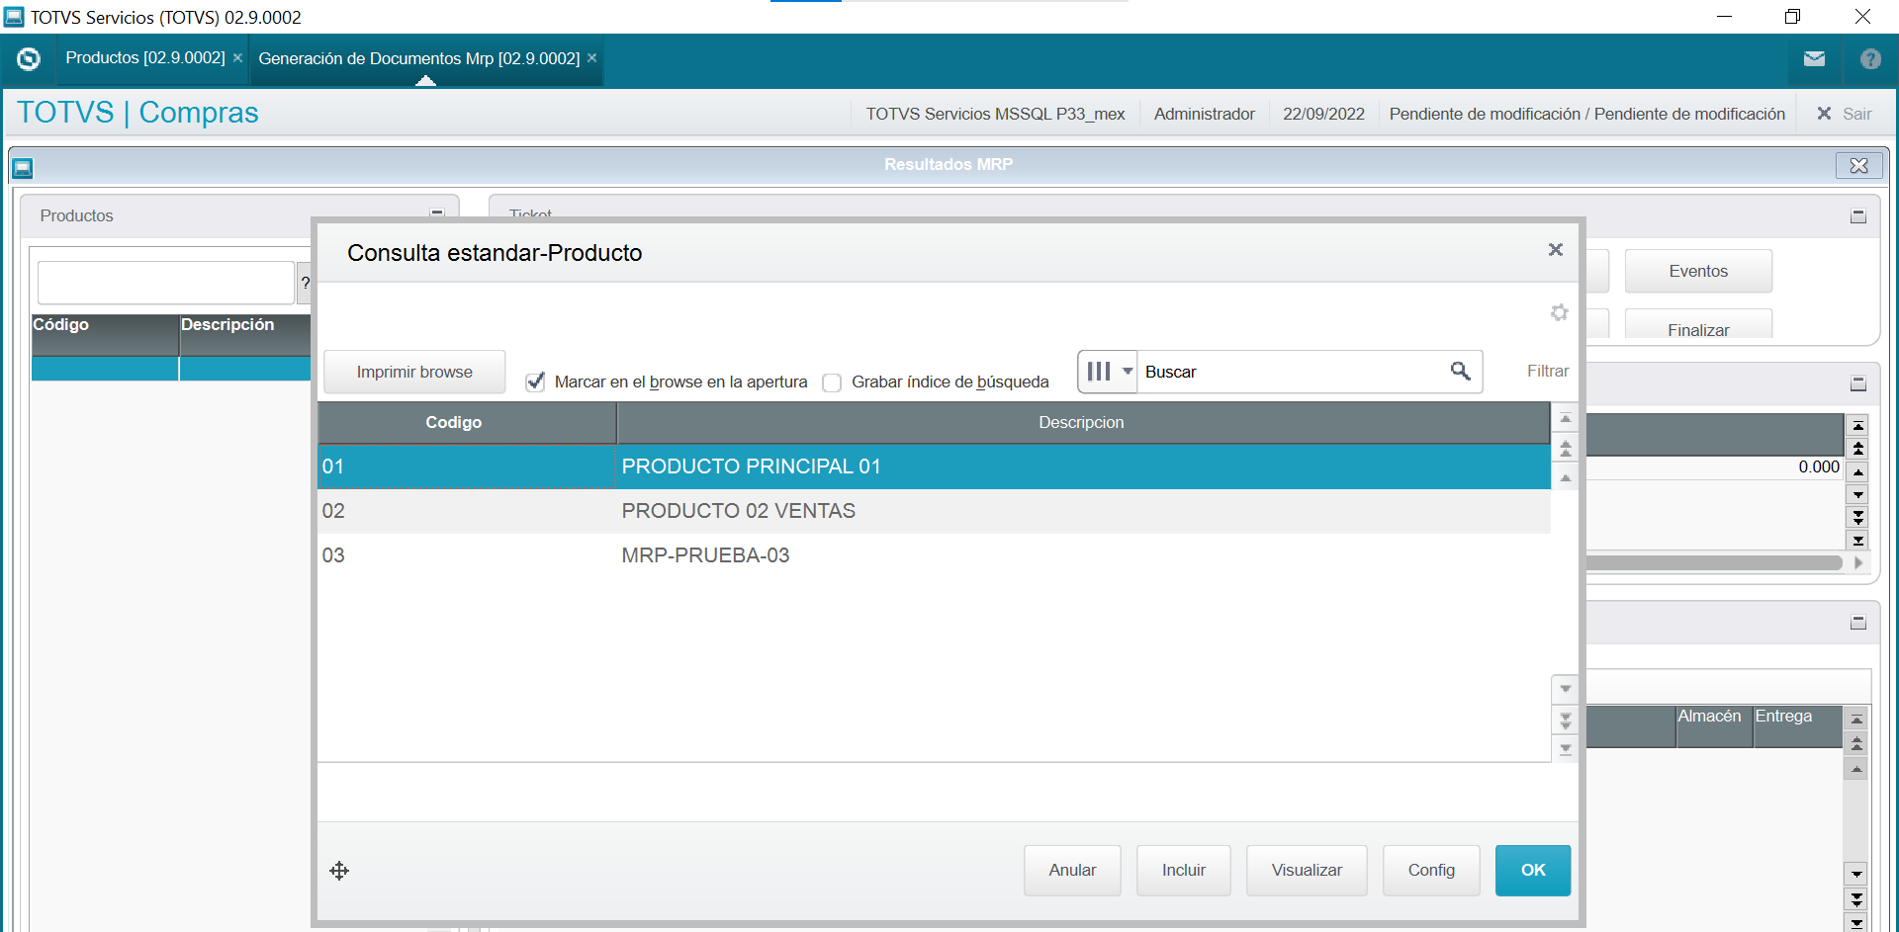Sort by the Codigo column in dialog

pos(467,422)
